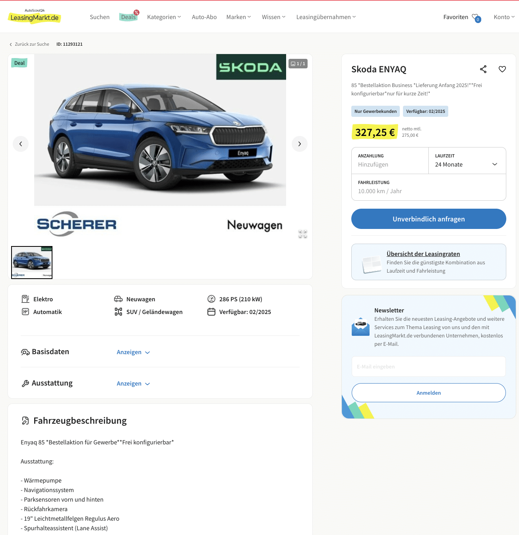
Task: Show previous car image arrow
Action: point(21,144)
